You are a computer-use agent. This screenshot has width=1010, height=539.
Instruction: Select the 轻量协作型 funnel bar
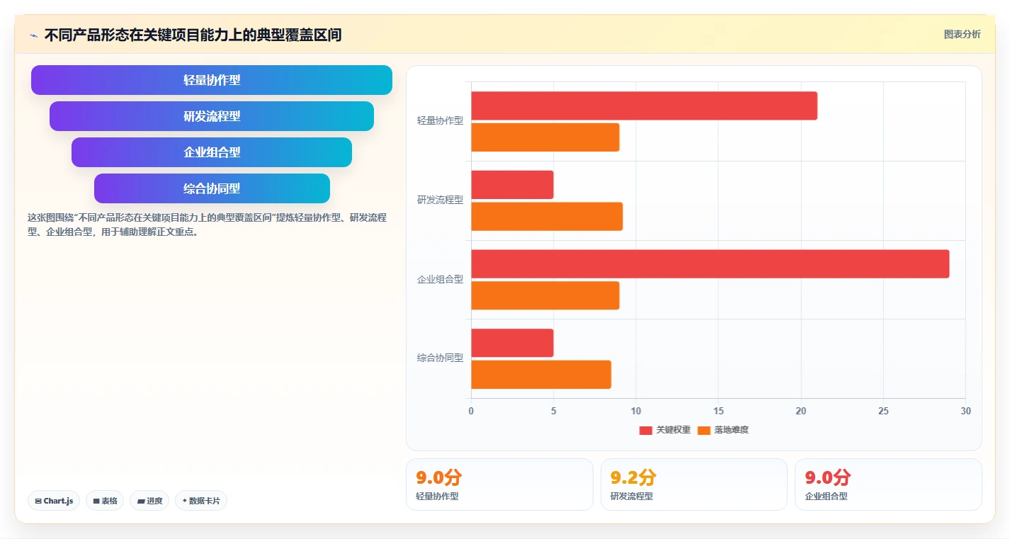tap(212, 80)
